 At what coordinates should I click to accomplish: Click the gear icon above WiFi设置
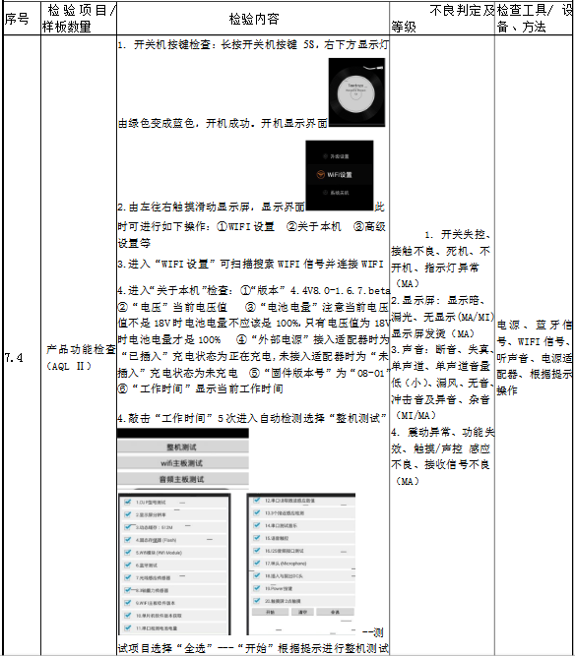click(325, 156)
